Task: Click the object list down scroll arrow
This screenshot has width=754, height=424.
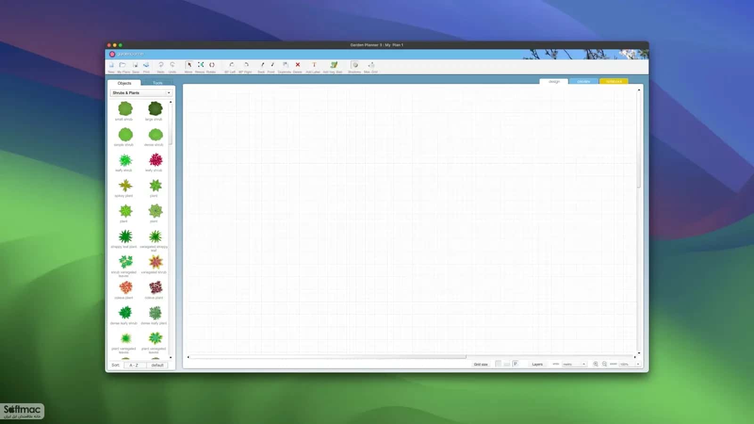Action: tap(171, 358)
